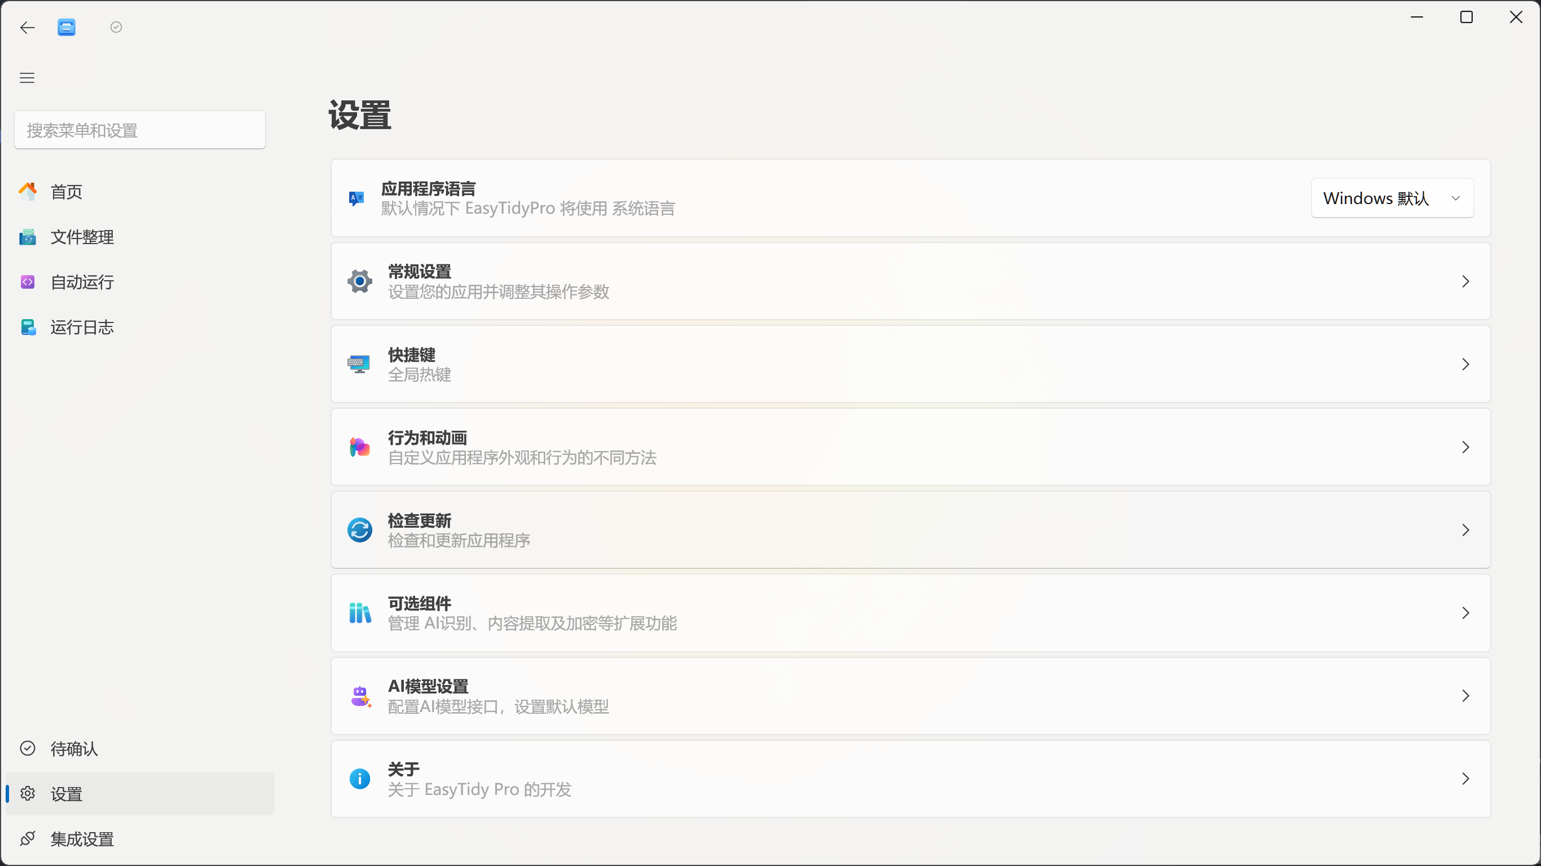The width and height of the screenshot is (1541, 866).
Task: Expand 行为和动画 with its chevron
Action: (1465, 447)
